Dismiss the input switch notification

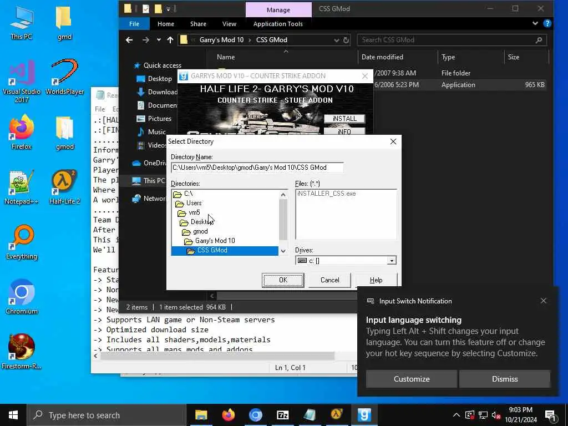pyautogui.click(x=505, y=379)
